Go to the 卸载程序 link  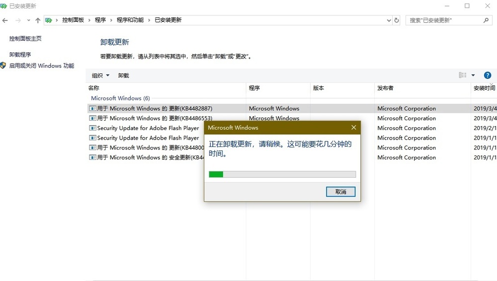pos(20,55)
